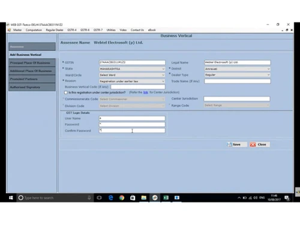Click the Save button's disk icon
The image size is (300, 225).
point(229,145)
